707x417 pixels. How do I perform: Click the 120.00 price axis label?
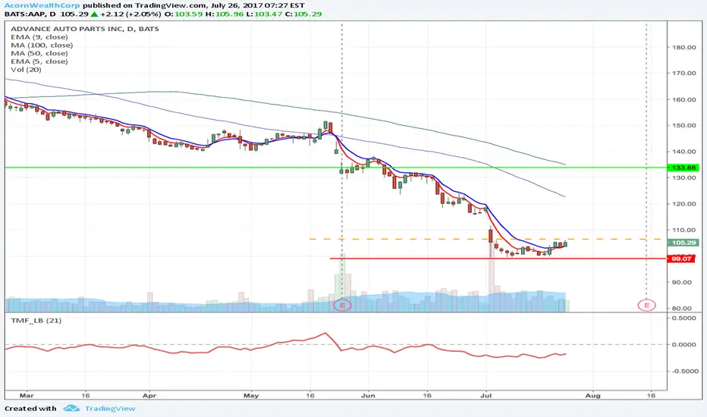point(684,204)
